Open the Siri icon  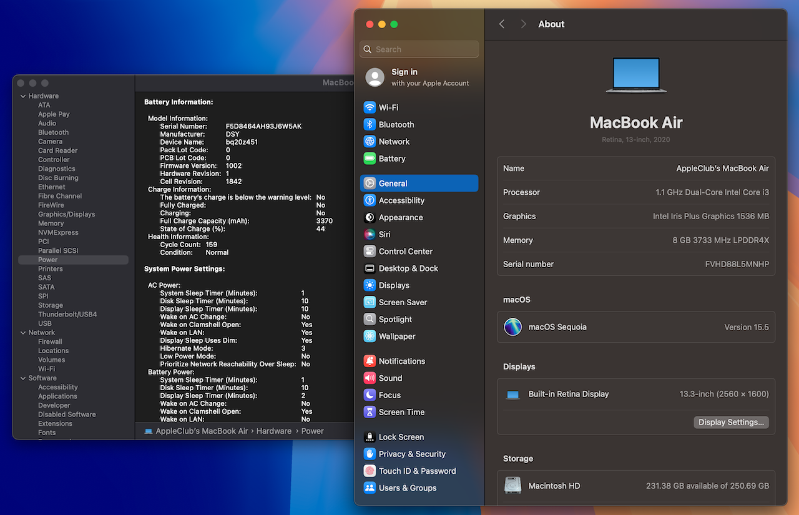coord(370,234)
